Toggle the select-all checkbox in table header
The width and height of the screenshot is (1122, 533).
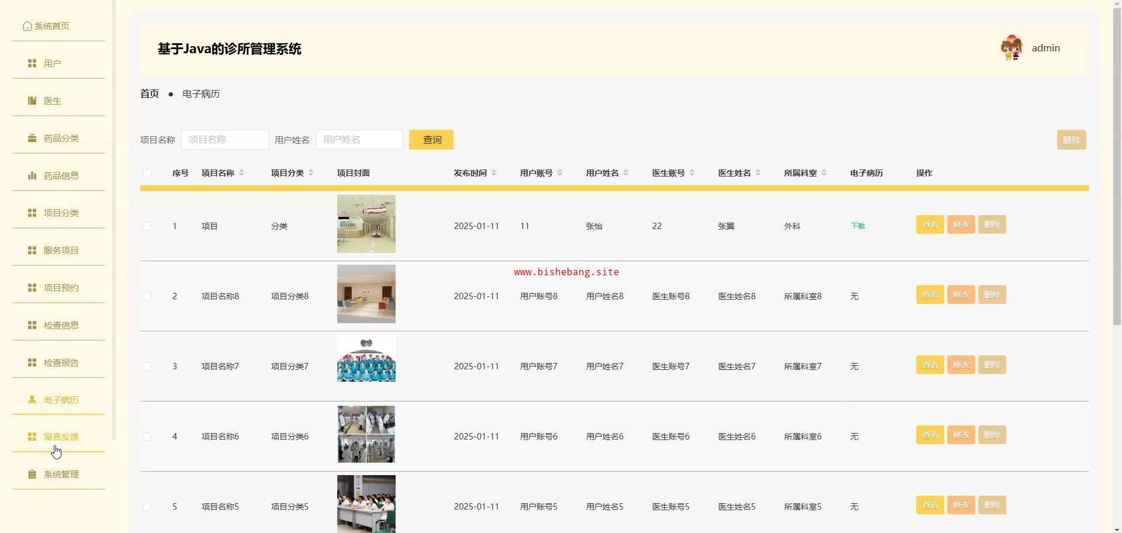point(147,173)
